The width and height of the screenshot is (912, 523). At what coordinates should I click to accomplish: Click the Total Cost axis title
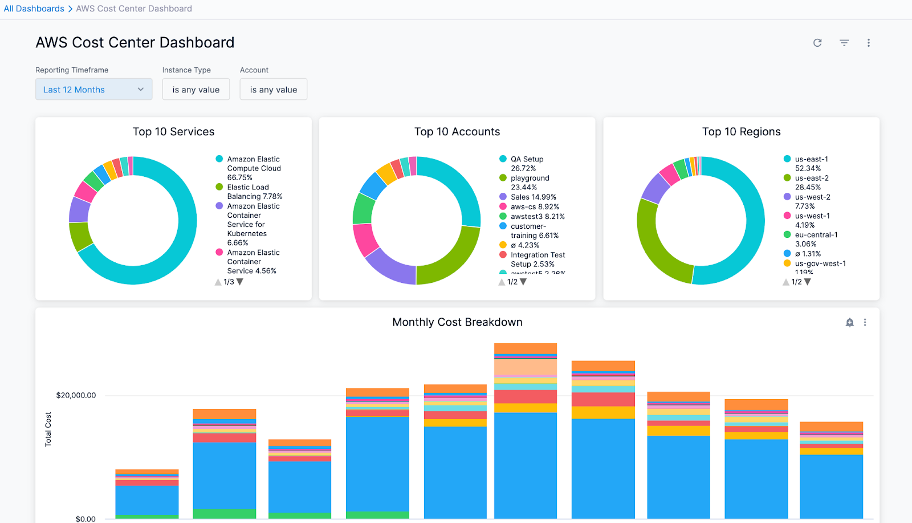click(x=48, y=429)
